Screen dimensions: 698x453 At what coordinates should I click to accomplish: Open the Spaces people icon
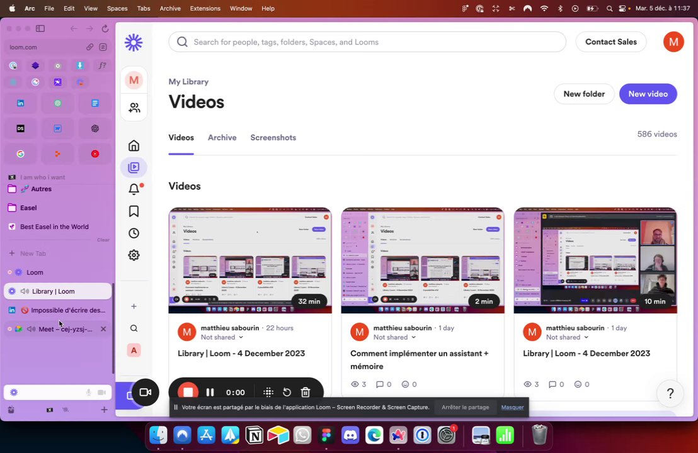(x=134, y=108)
